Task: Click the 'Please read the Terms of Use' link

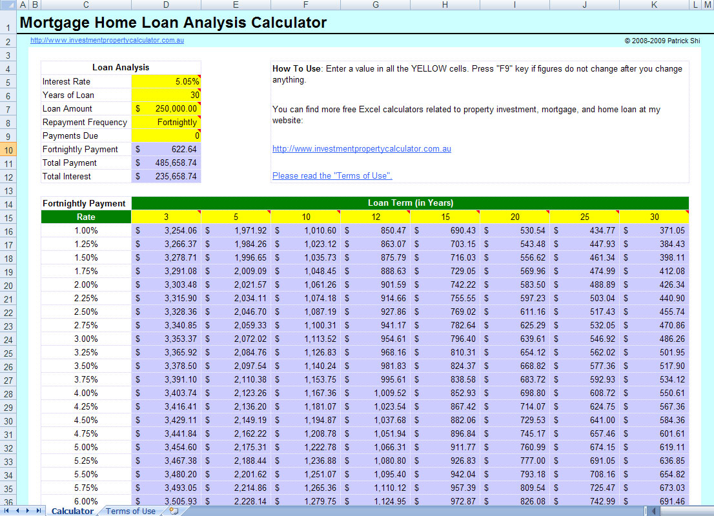Action: click(x=332, y=175)
